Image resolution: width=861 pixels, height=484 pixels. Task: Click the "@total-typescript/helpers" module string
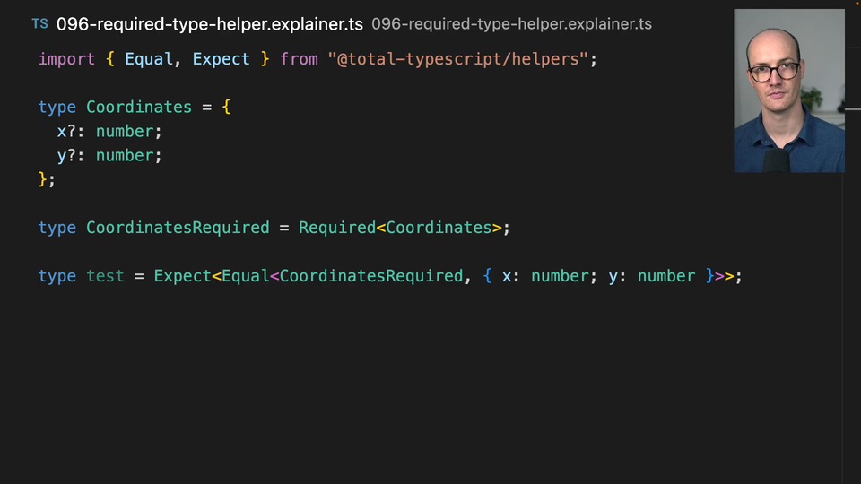pos(457,59)
